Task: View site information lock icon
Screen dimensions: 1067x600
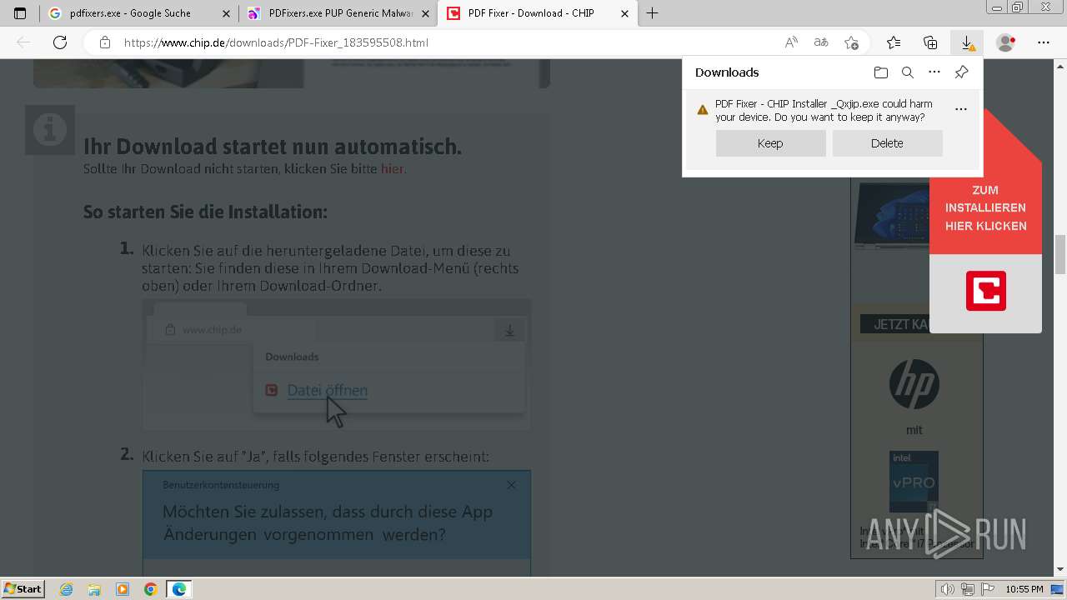Action: (104, 42)
